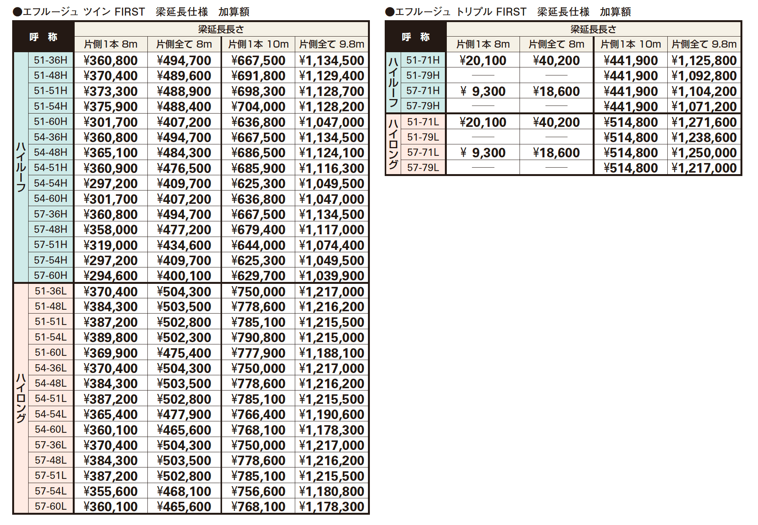Image resolution: width=758 pixels, height=525 pixels.
Task: Click the 57-79L row label
Action: tap(423, 168)
